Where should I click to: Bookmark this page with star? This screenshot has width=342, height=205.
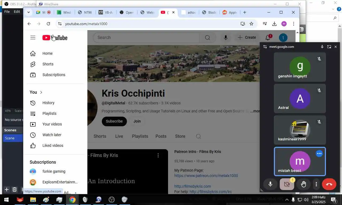click(251, 24)
